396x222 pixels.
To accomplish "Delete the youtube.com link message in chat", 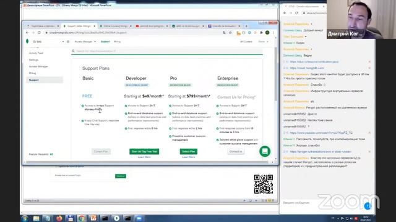I will [x=369, y=133].
